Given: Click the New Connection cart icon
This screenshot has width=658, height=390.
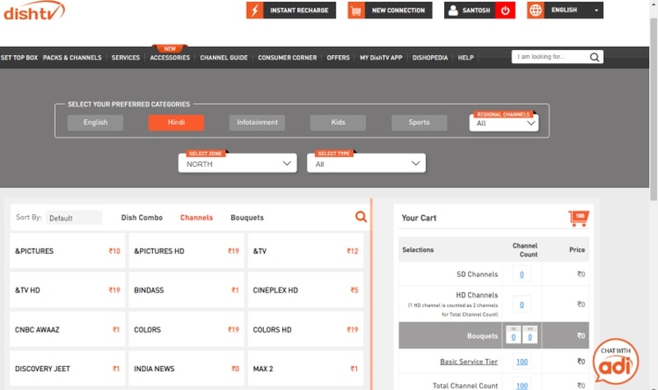Looking at the screenshot, I should point(356,10).
